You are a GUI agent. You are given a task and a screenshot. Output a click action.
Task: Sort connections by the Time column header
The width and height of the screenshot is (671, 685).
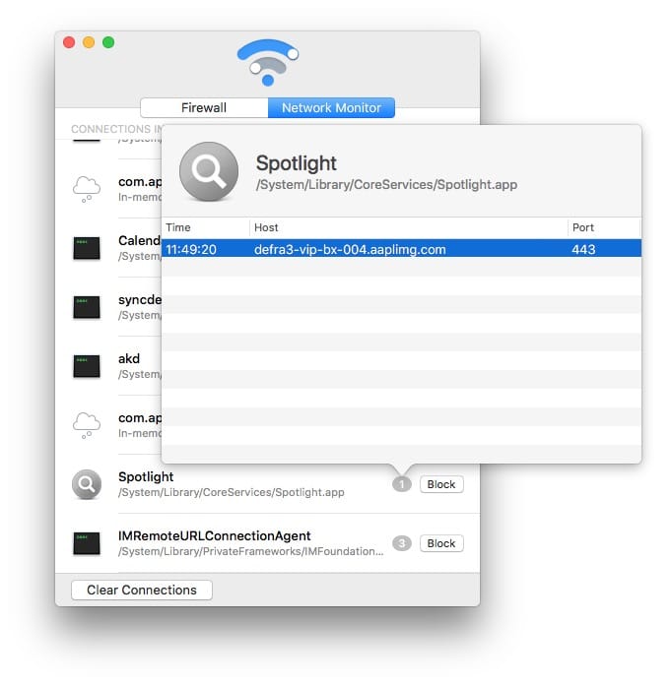click(206, 227)
